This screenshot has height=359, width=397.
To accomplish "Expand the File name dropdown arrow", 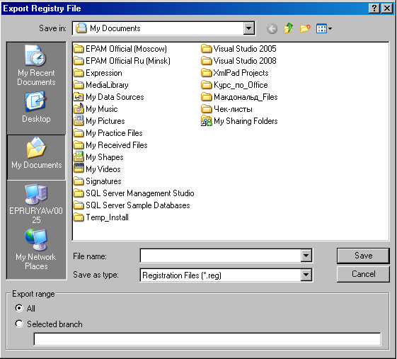I will [306, 256].
